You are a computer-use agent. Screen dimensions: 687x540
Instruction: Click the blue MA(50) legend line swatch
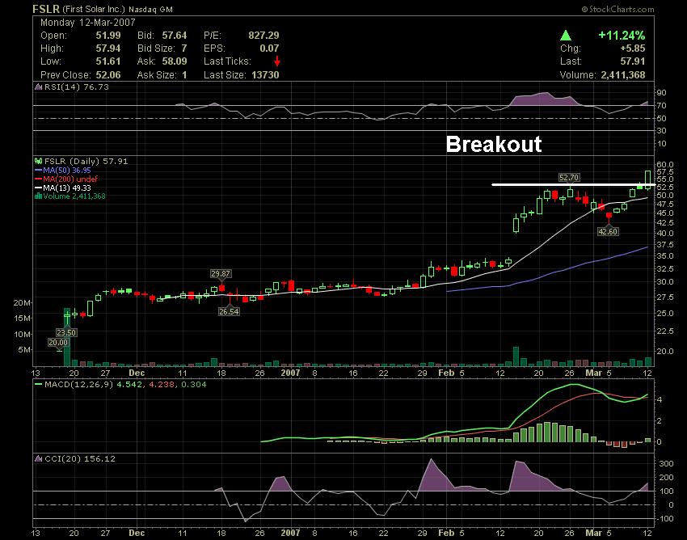pos(39,170)
